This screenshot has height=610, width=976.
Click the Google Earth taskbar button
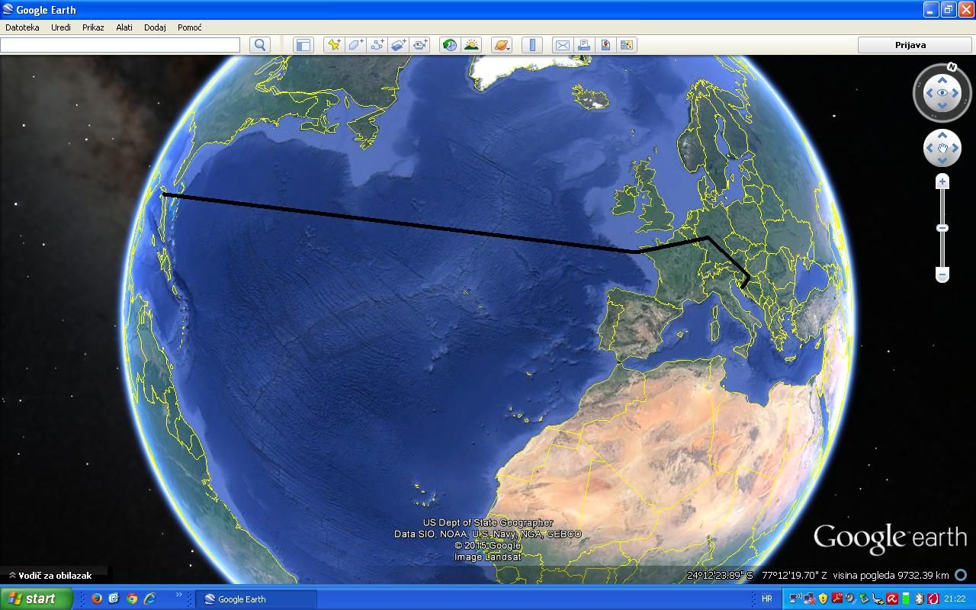(256, 599)
